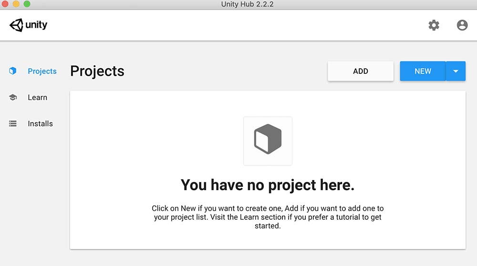The height and width of the screenshot is (266, 477).
Task: Select the Projects label in the sidebar
Action: pos(42,71)
